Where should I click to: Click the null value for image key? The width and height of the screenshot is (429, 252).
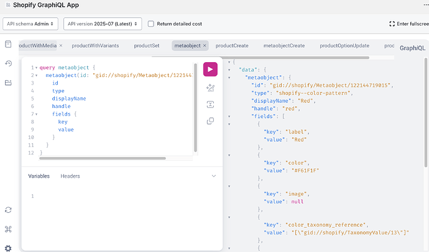(297, 202)
